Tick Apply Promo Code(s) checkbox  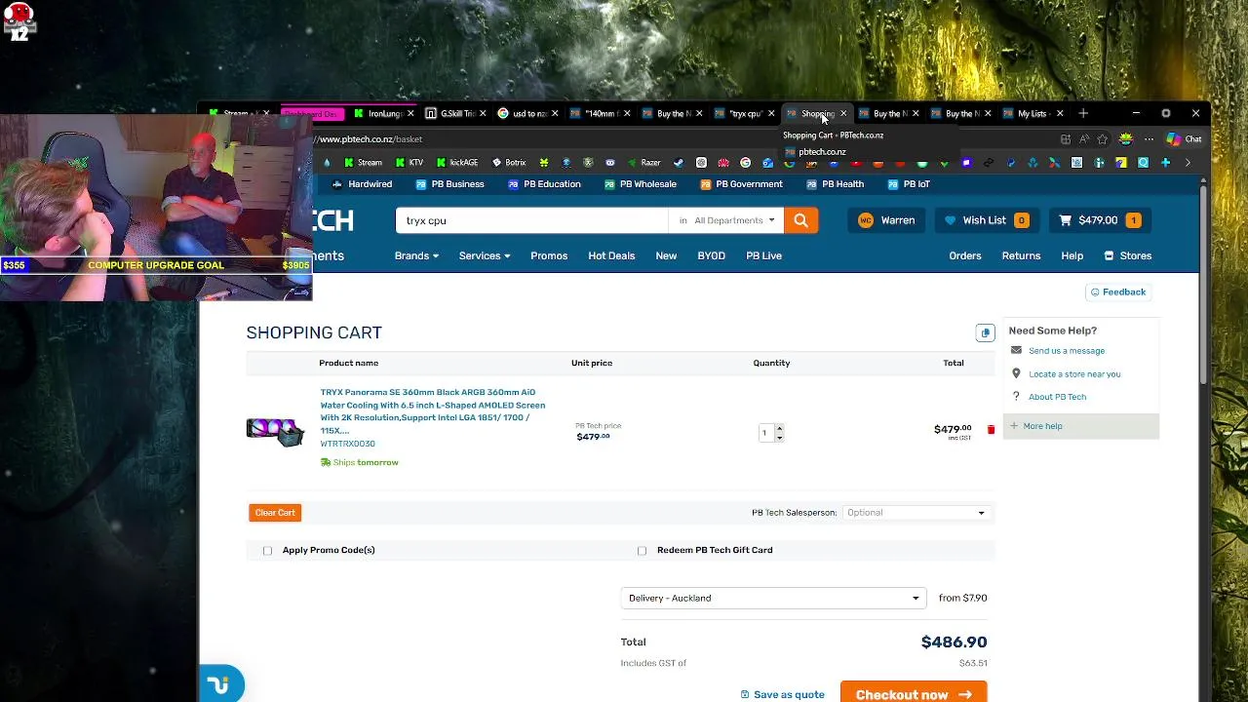coord(267,551)
